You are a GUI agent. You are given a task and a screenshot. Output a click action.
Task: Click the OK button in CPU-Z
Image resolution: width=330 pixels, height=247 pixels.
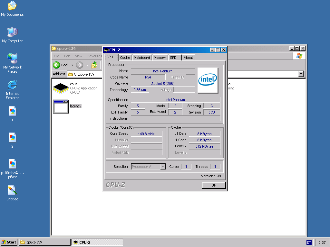214,185
